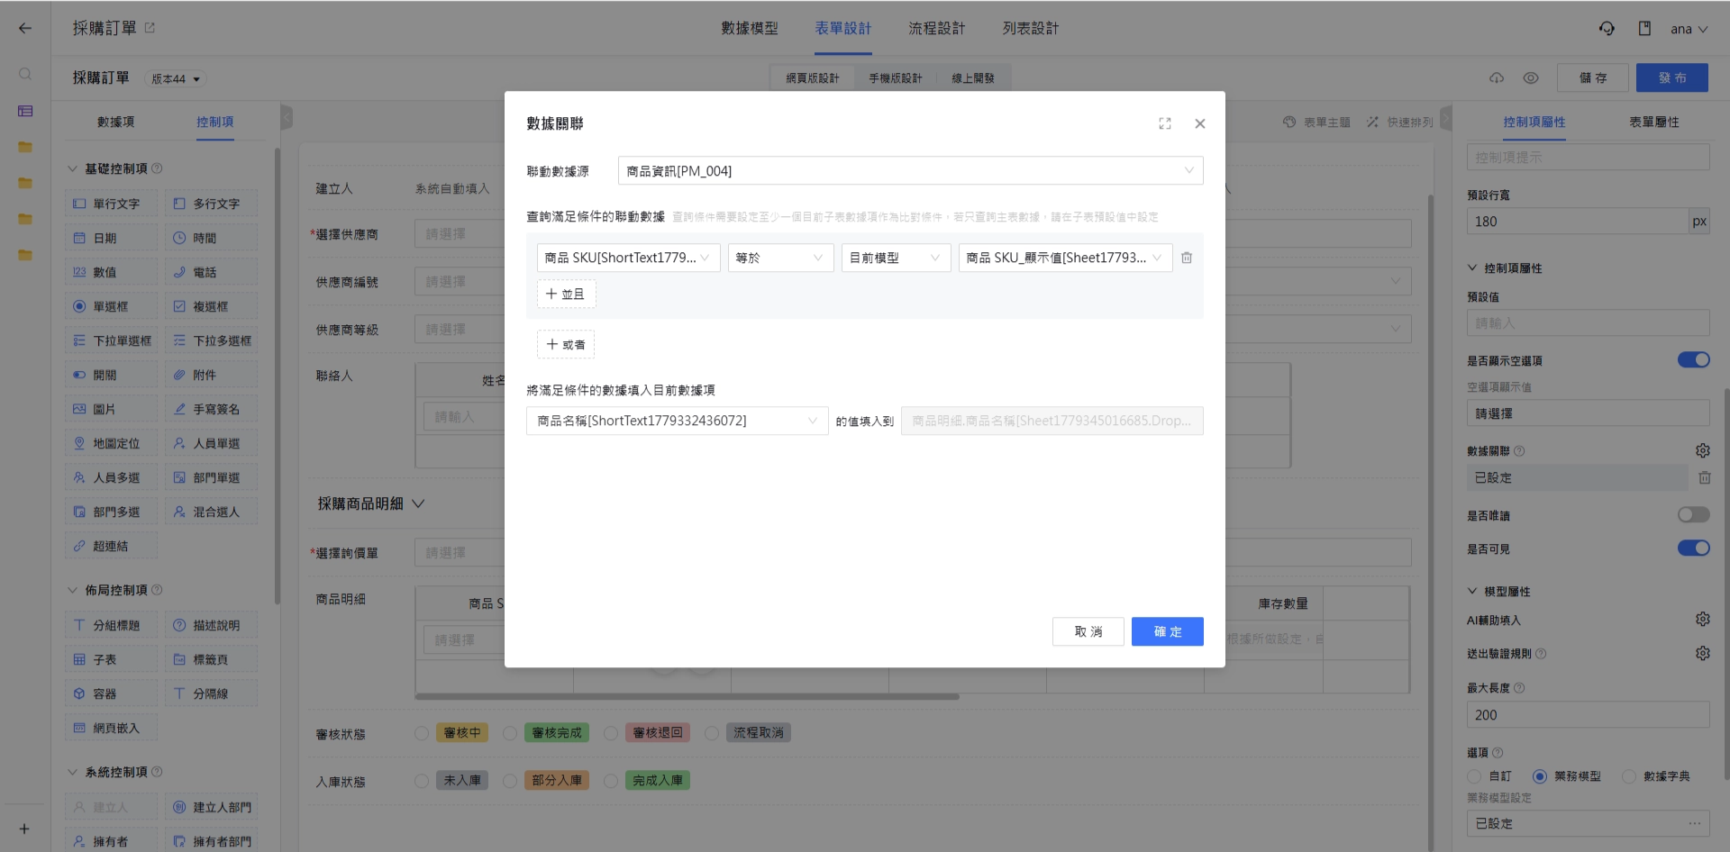Click the cloud upload icon

pos(1497,78)
